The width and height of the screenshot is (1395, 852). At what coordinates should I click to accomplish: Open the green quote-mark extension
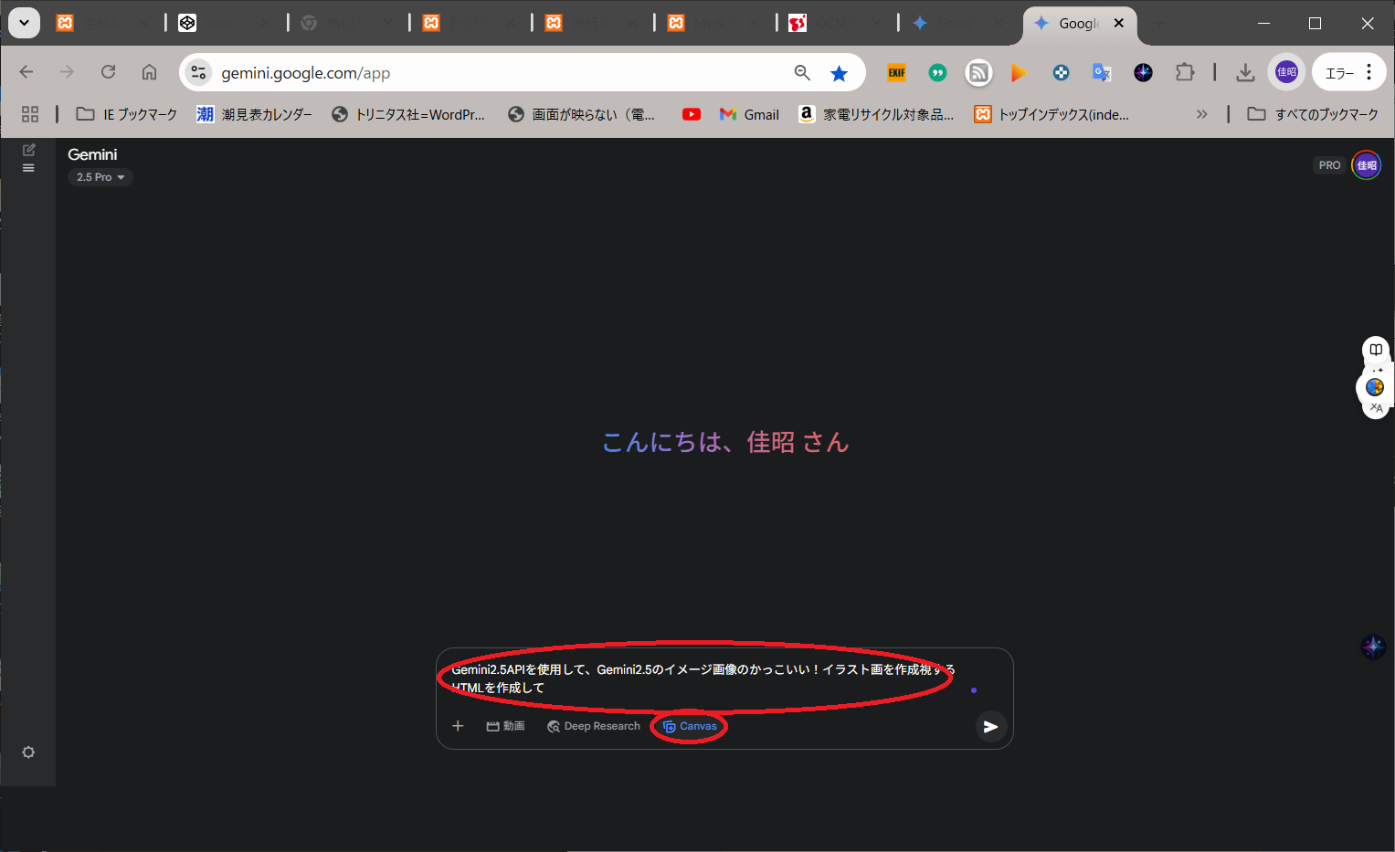pos(937,73)
